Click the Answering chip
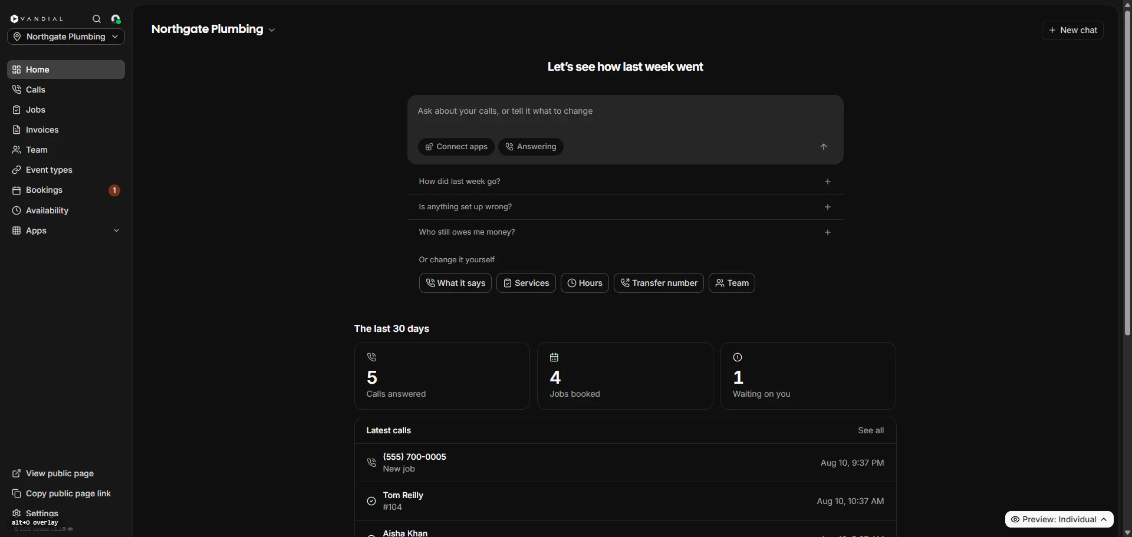1132x537 pixels. click(531, 147)
